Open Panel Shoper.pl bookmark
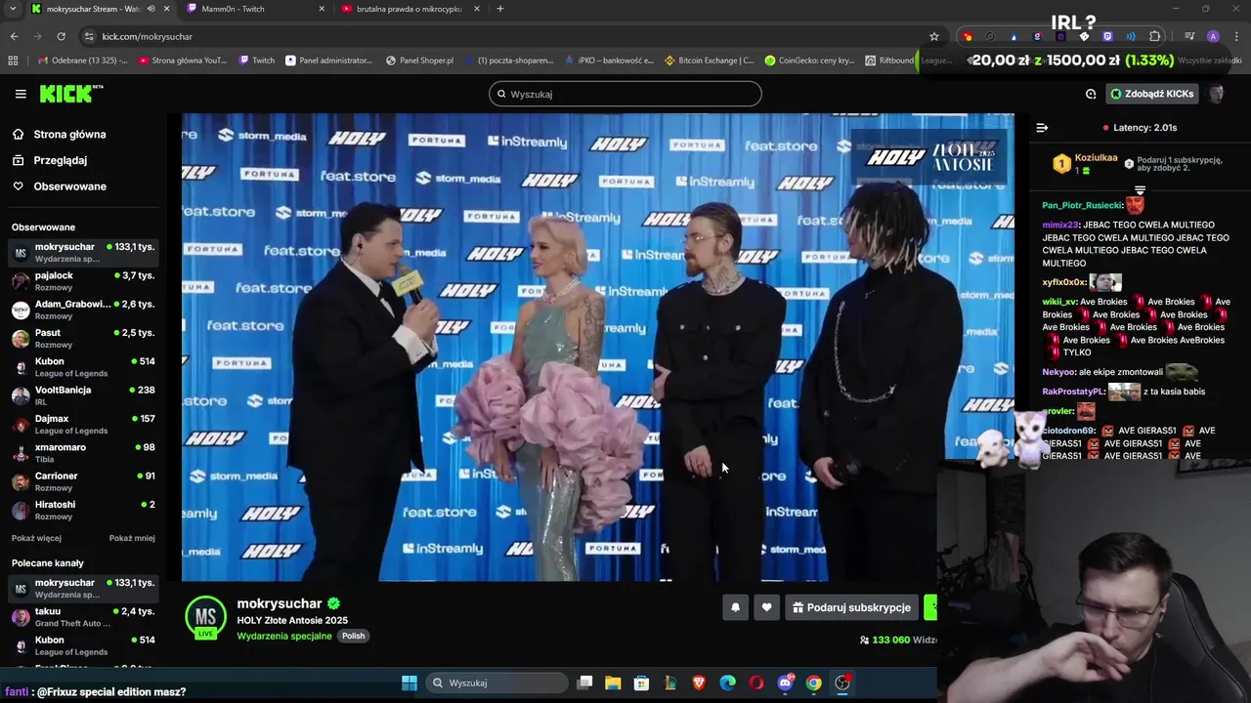Image resolution: width=1251 pixels, height=703 pixels. point(419,61)
